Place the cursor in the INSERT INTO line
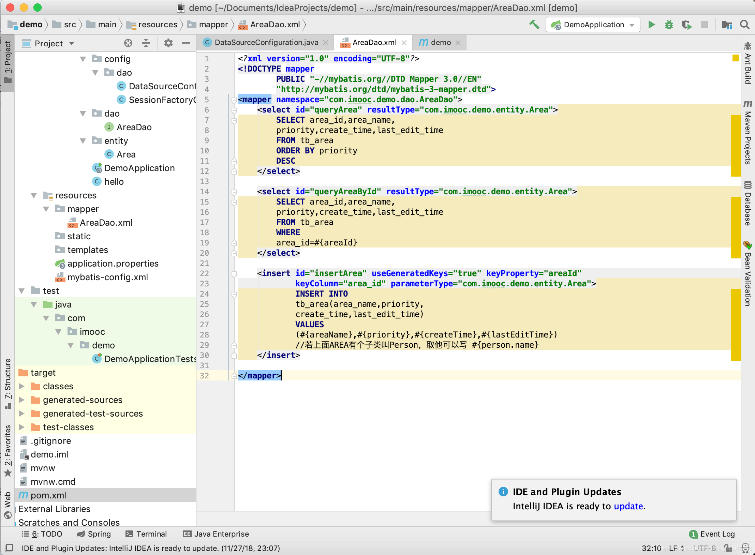755x555 pixels. point(321,294)
